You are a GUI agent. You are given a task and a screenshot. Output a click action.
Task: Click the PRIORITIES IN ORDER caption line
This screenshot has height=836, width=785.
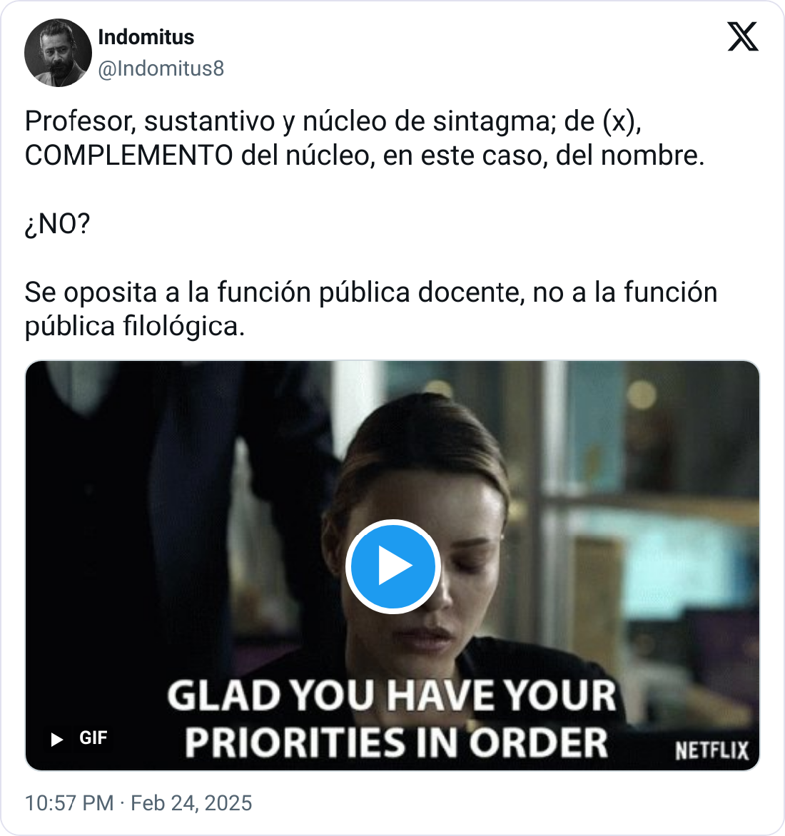(x=396, y=743)
